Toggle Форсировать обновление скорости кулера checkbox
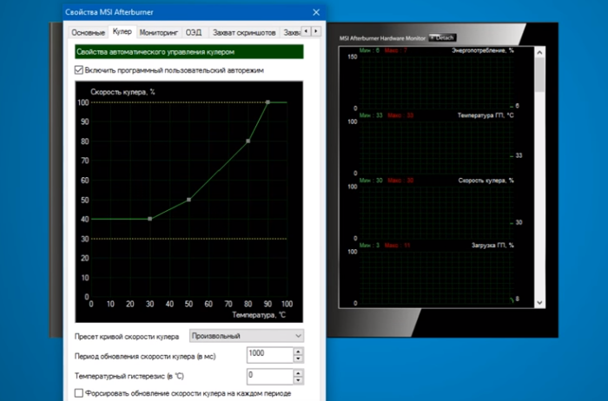Image resolution: width=608 pixels, height=401 pixels. [x=79, y=393]
